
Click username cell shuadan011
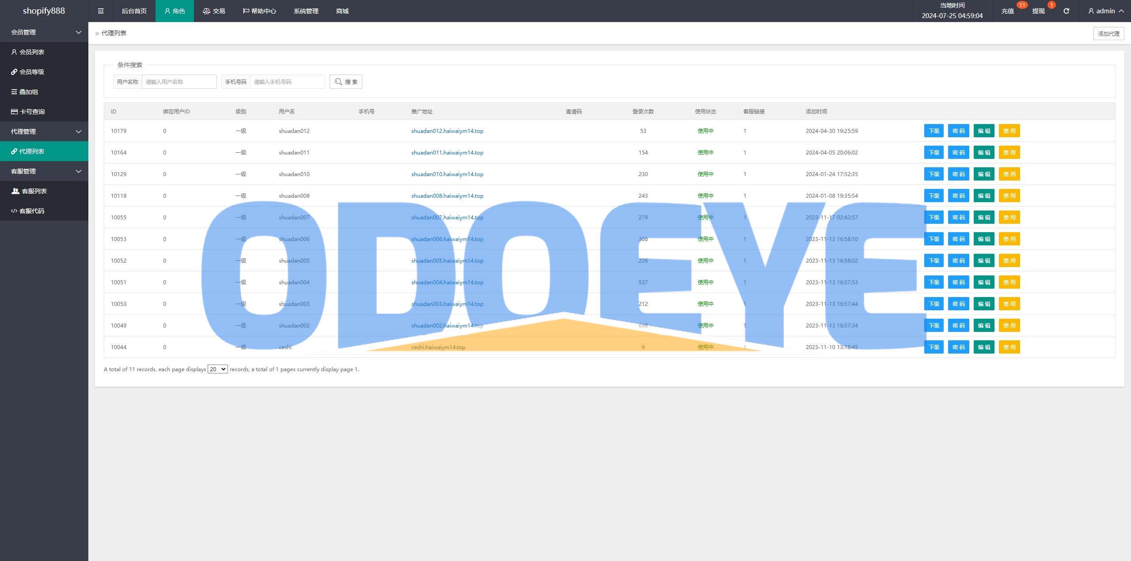tap(294, 152)
